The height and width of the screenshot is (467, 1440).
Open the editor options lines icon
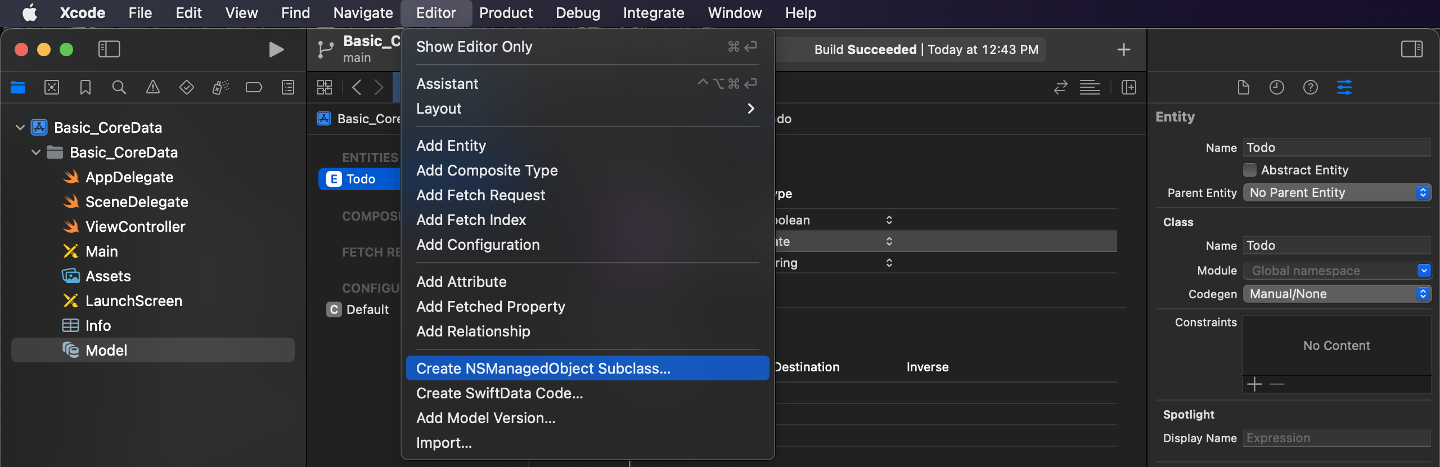[1090, 87]
